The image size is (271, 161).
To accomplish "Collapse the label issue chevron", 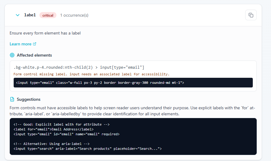I will coord(18,15).
